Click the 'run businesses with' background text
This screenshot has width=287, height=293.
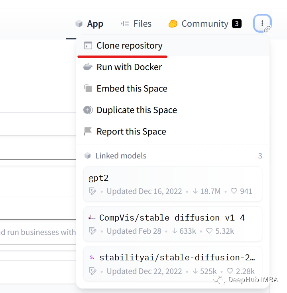41,232
